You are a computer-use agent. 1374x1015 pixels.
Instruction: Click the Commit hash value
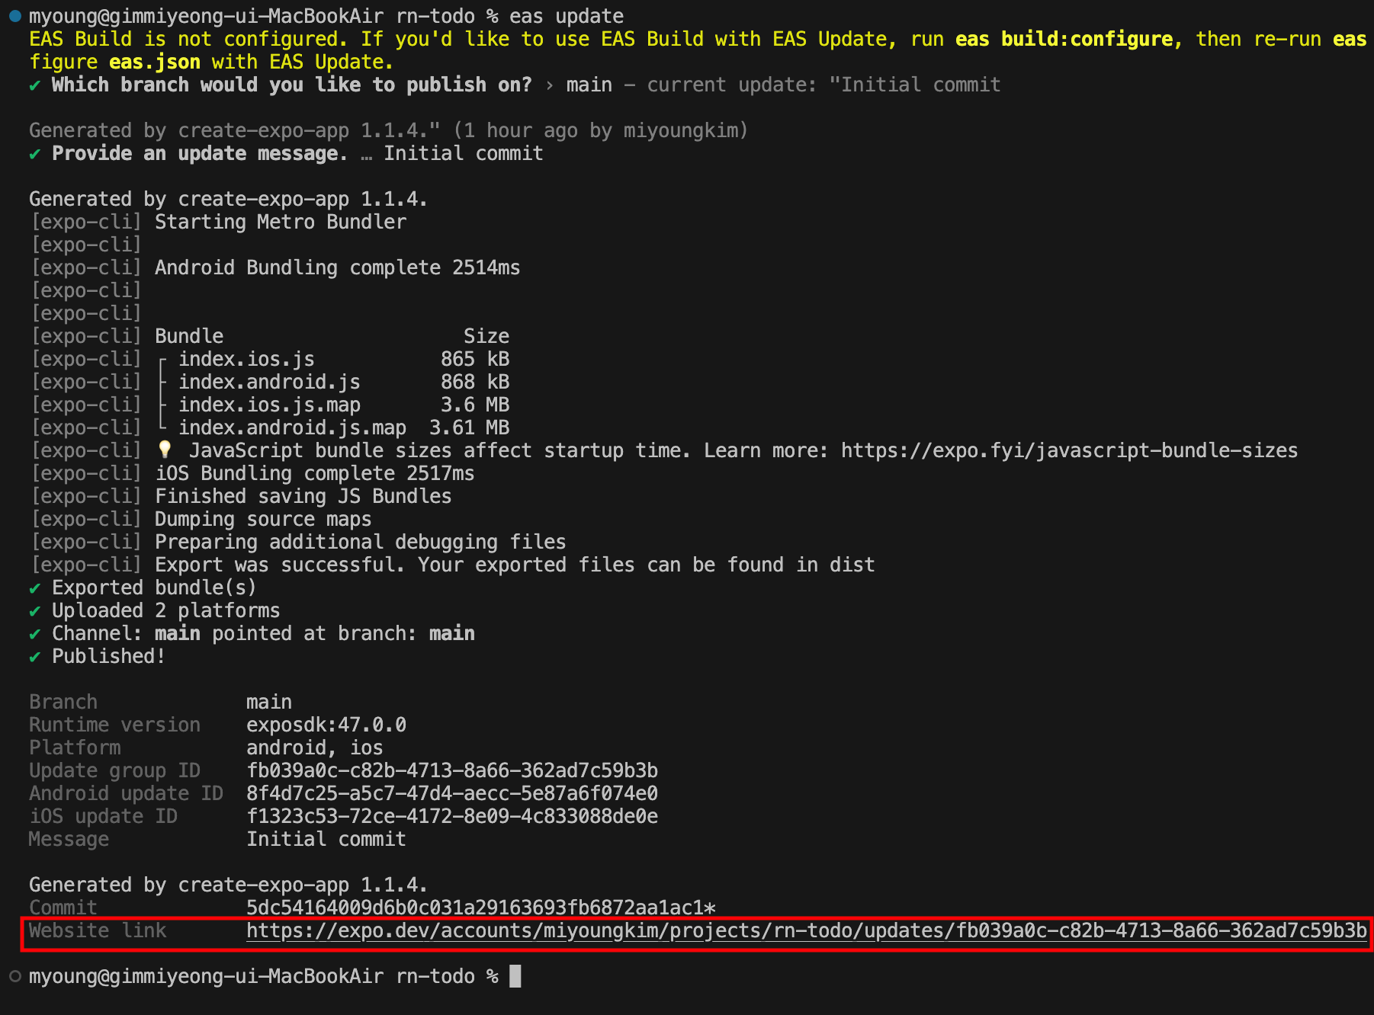481,908
